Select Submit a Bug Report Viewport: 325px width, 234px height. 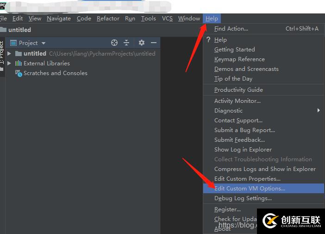coord(263,130)
